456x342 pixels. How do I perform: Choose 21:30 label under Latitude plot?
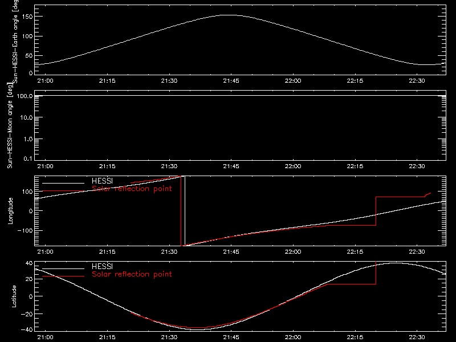tap(169, 337)
